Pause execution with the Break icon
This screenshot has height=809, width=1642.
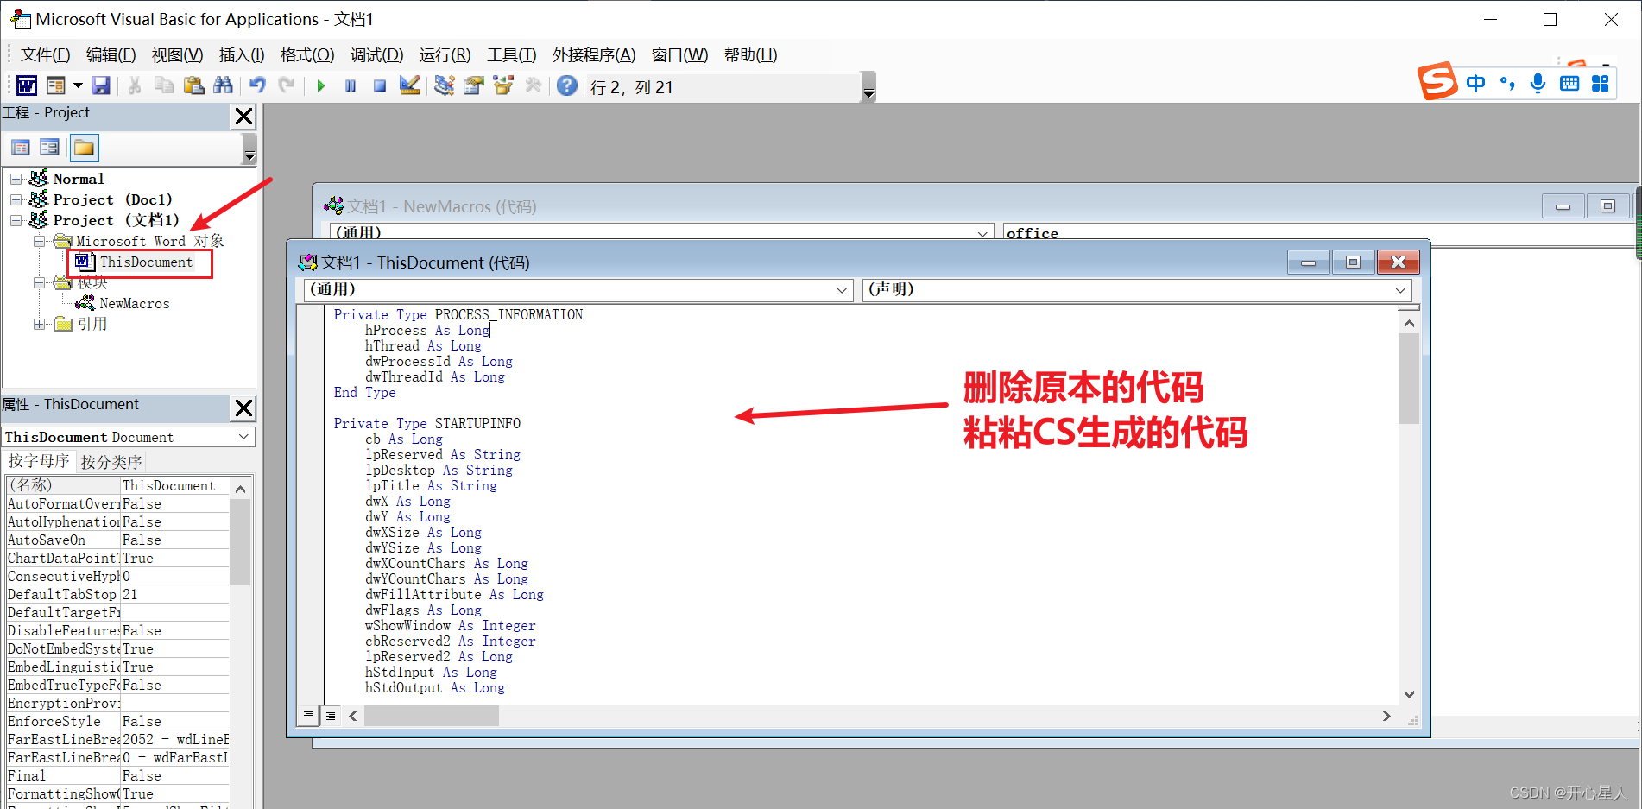click(351, 85)
